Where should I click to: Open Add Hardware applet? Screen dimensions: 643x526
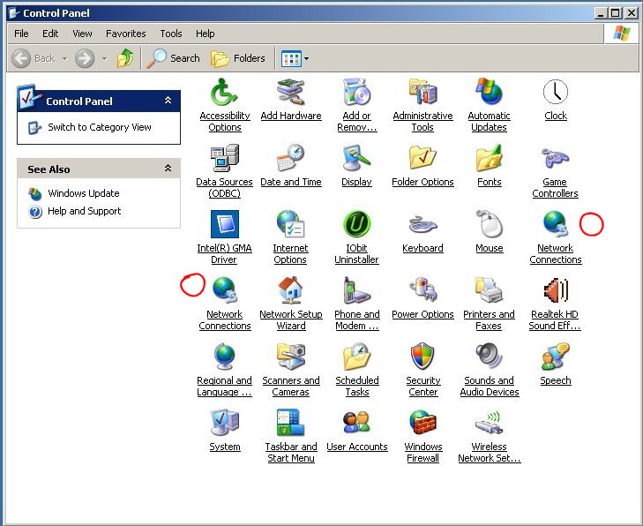point(290,93)
